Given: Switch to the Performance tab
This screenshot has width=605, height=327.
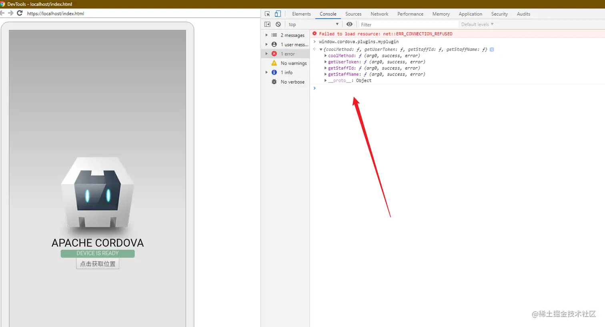Looking at the screenshot, I should (x=410, y=14).
